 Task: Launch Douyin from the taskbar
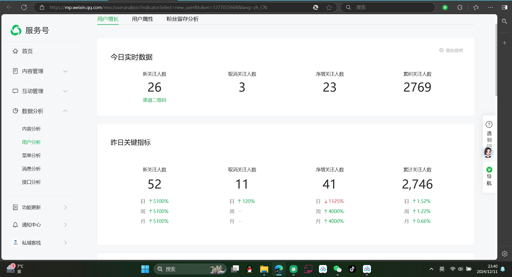coord(352,269)
